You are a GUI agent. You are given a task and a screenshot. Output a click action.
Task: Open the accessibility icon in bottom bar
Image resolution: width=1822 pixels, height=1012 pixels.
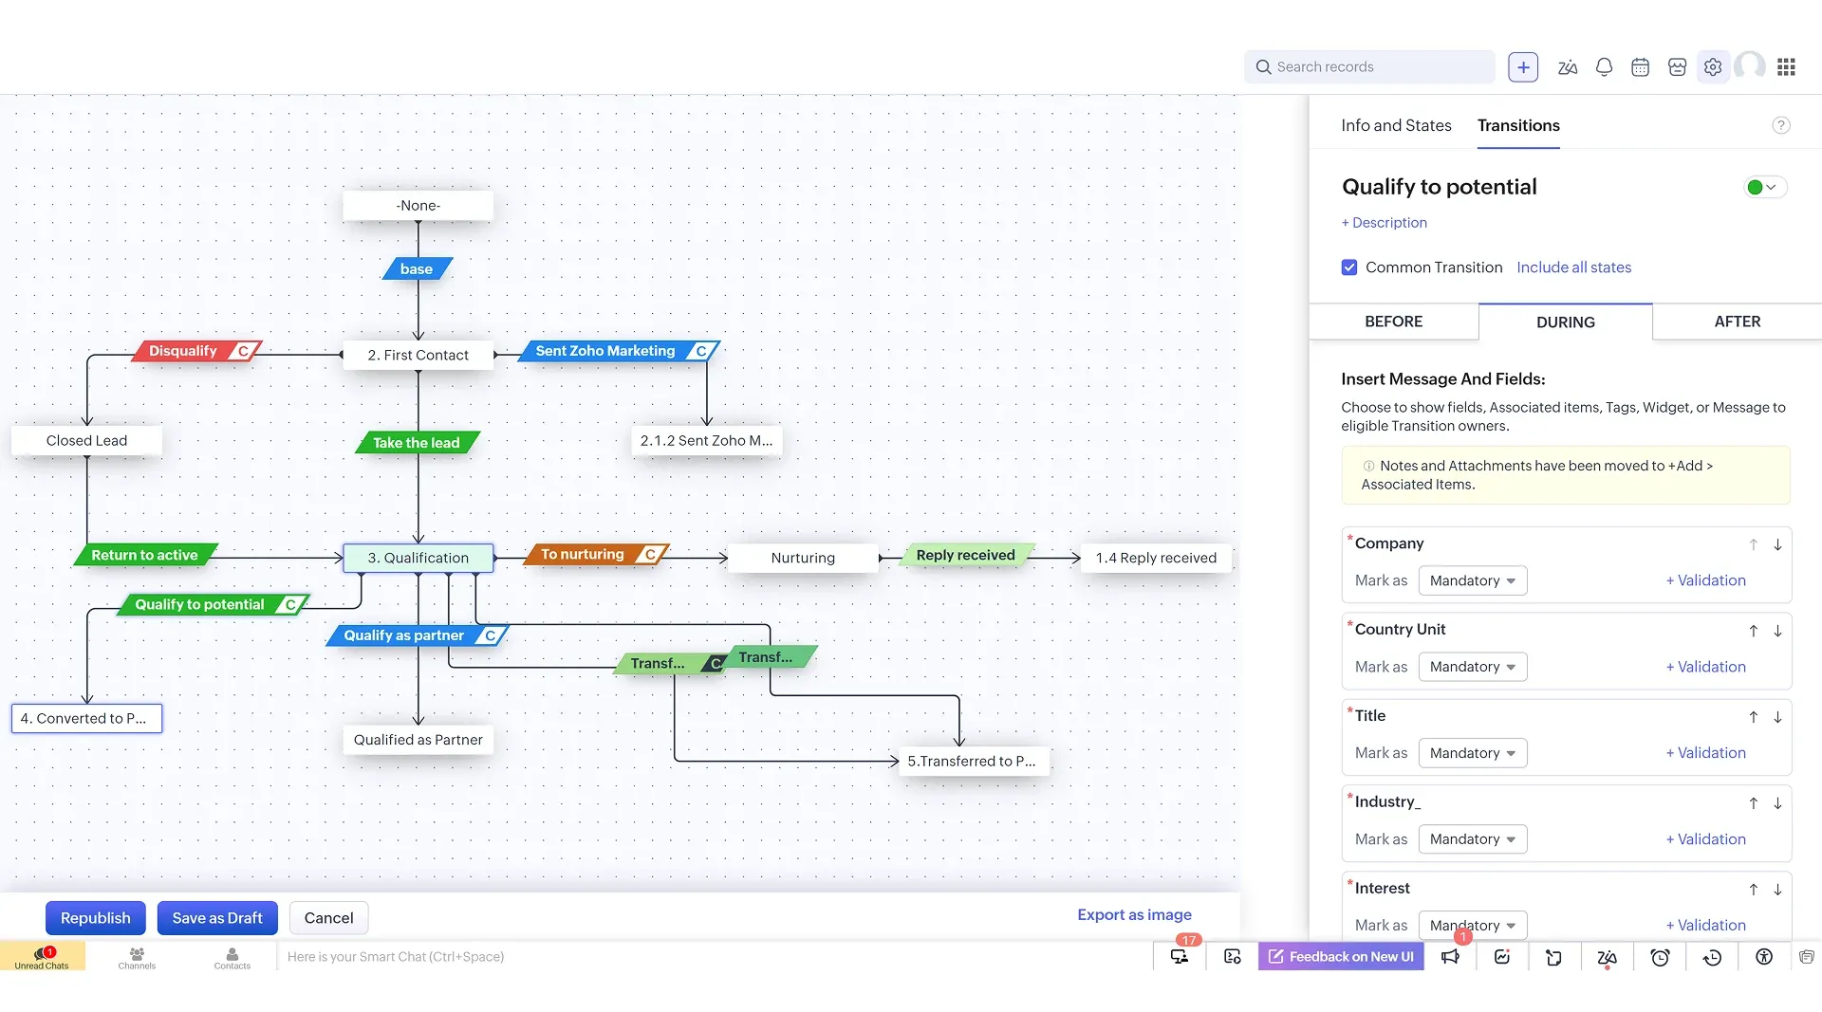[1764, 957]
